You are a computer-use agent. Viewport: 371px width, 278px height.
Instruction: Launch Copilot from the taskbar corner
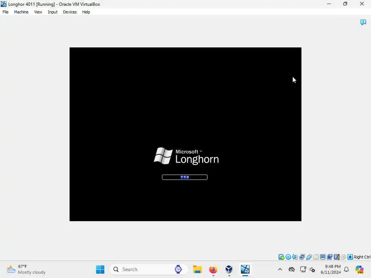click(x=359, y=269)
